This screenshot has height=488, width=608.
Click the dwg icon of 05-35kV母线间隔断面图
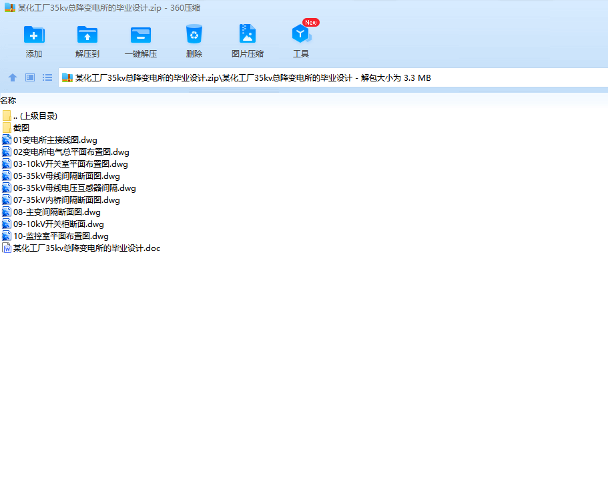[7, 176]
